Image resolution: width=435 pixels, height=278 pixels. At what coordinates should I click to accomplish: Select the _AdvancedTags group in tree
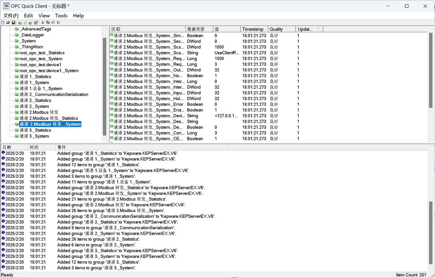tap(35, 29)
